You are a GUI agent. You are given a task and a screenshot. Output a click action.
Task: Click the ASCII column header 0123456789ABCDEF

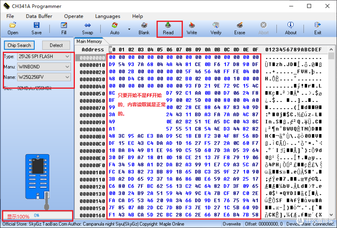(293, 50)
